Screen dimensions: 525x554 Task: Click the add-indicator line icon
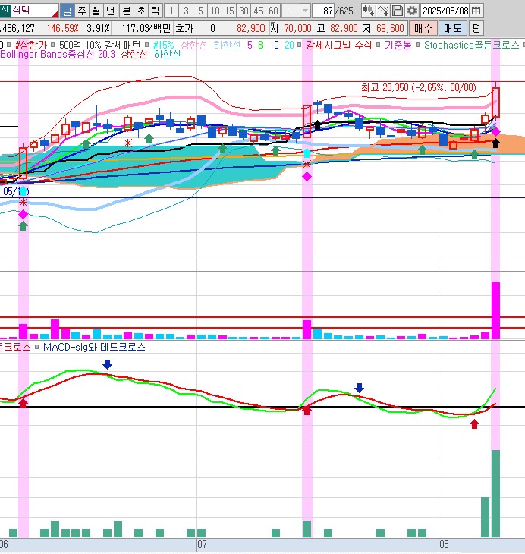click(x=383, y=11)
